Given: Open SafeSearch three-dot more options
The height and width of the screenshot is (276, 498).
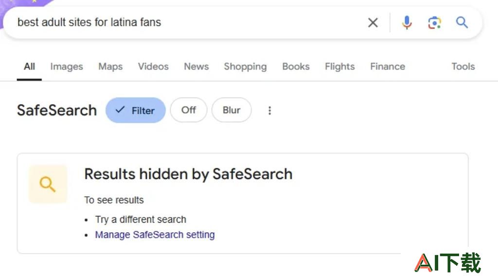Looking at the screenshot, I should click(x=269, y=110).
